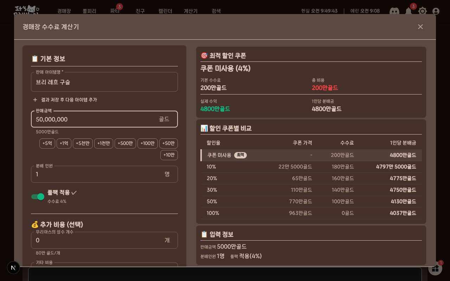Screen dimensions: 450x281
Task: Open the gift box floating icon
Action: pyautogui.click(x=435, y=268)
